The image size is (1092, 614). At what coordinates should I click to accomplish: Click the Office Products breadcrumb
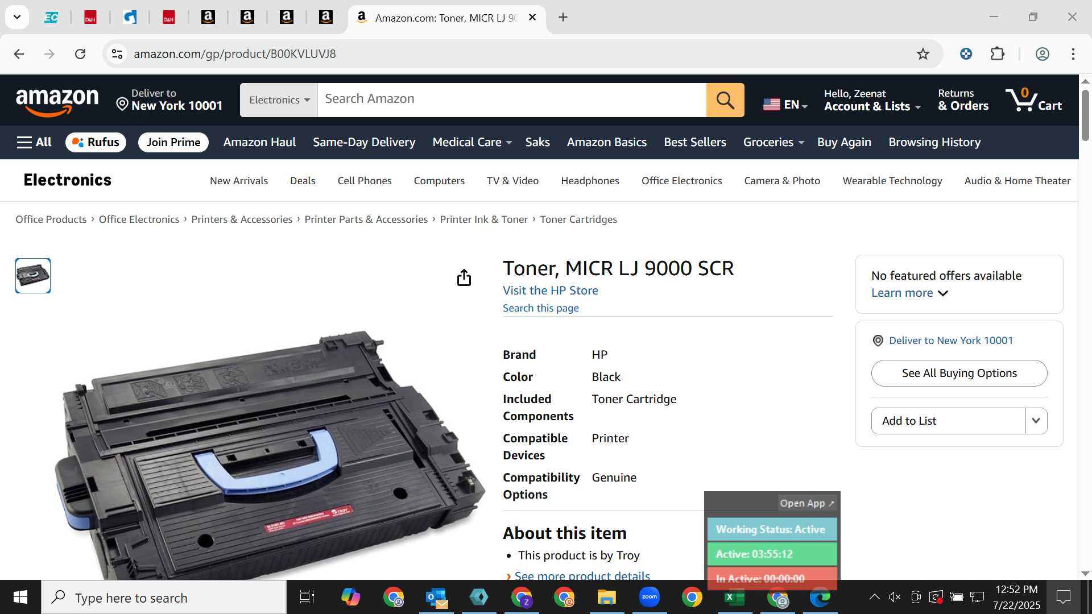pos(51,219)
